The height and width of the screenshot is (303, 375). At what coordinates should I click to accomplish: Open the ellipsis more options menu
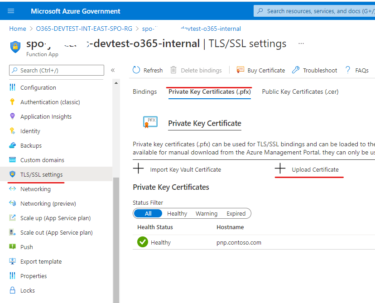coord(301,43)
